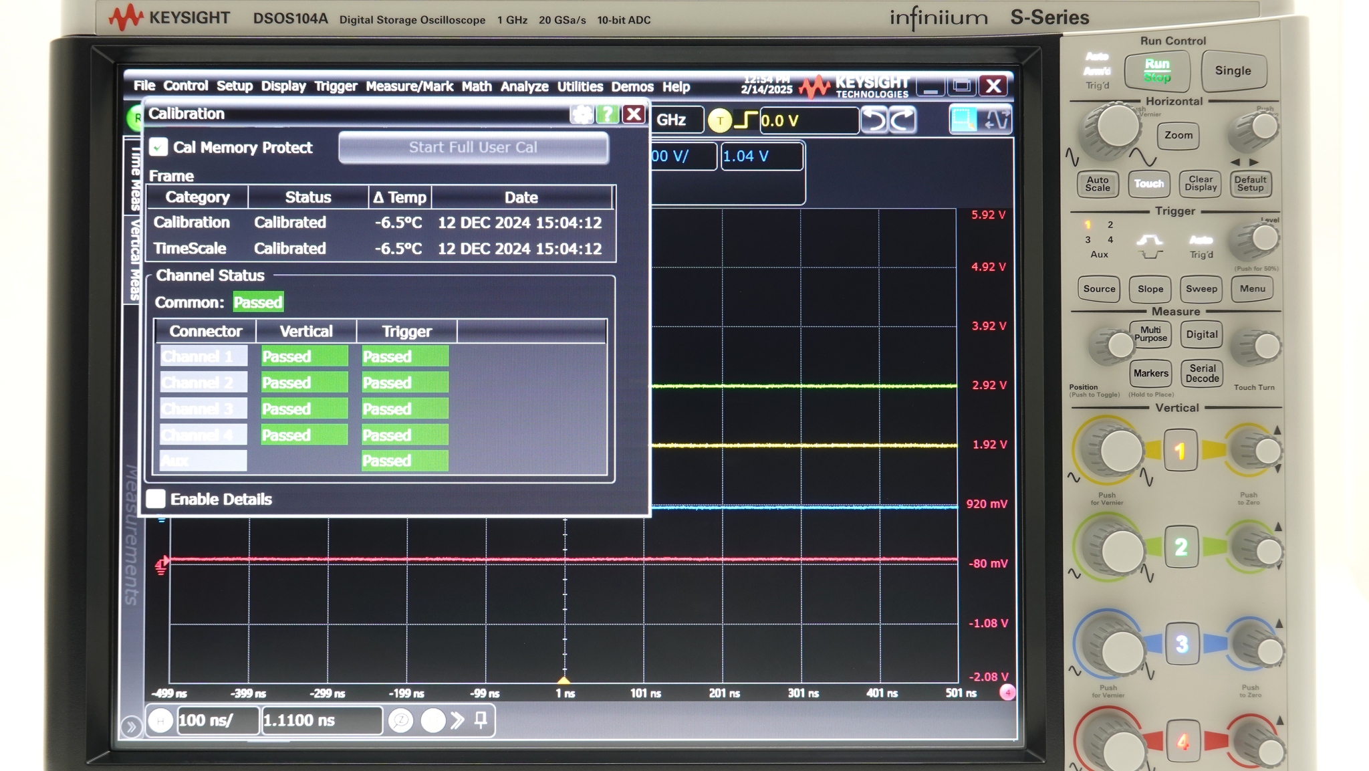
Task: Select the Aux connector row
Action: [203, 461]
